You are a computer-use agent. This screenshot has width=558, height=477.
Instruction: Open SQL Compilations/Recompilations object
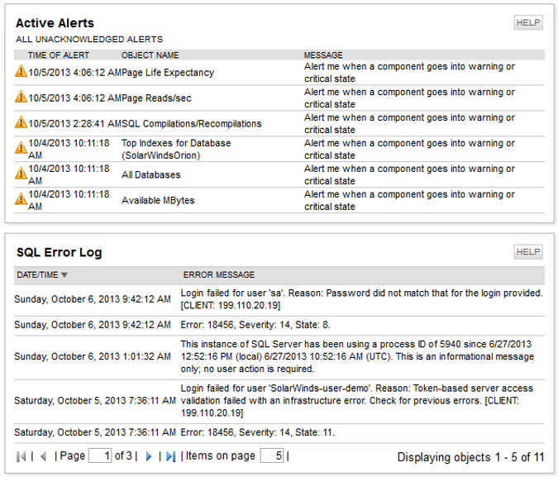[x=192, y=124]
